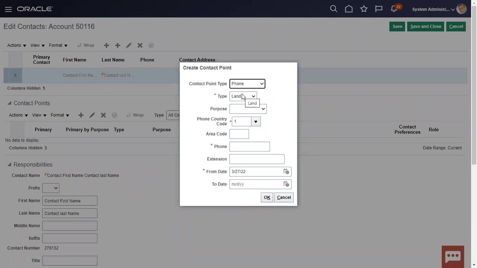
Task: Click the Phone number input field
Action: [249, 147]
